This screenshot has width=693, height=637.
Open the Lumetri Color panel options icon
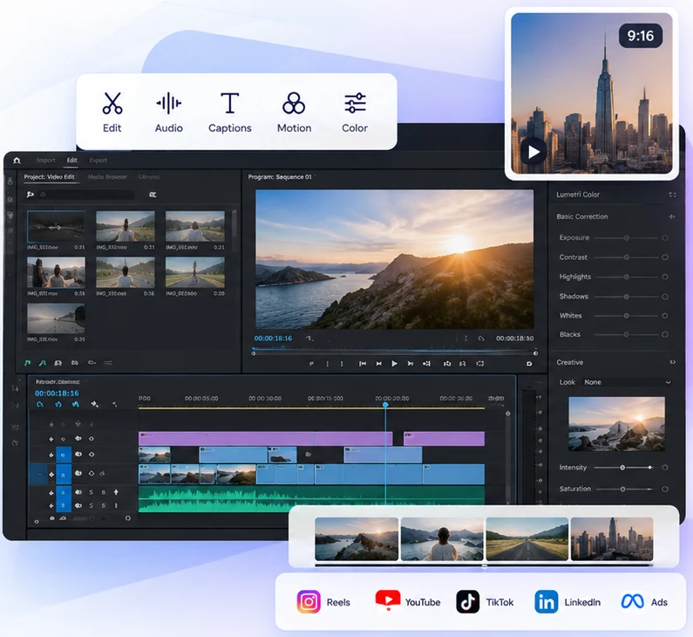coord(672,195)
